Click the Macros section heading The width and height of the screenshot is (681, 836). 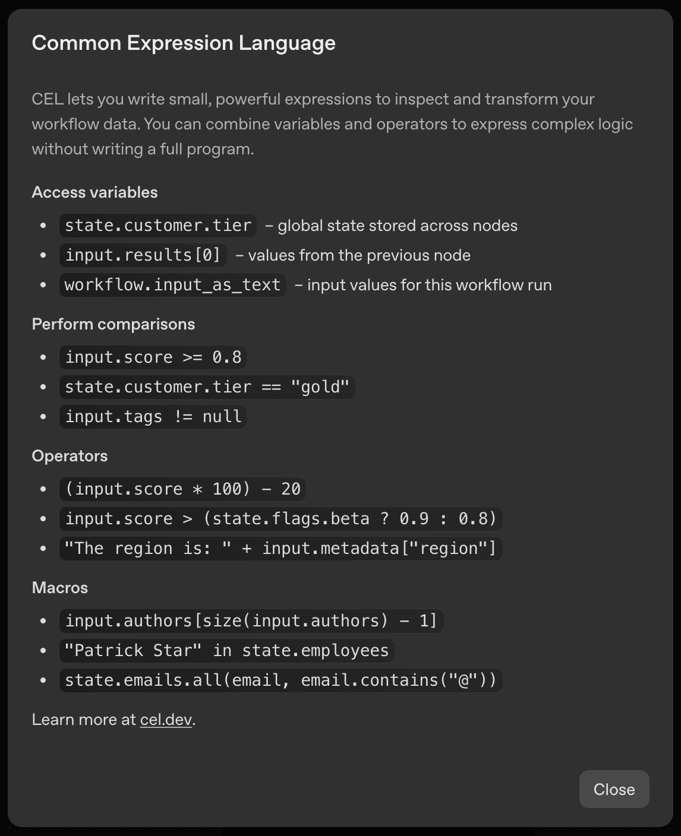click(59, 587)
